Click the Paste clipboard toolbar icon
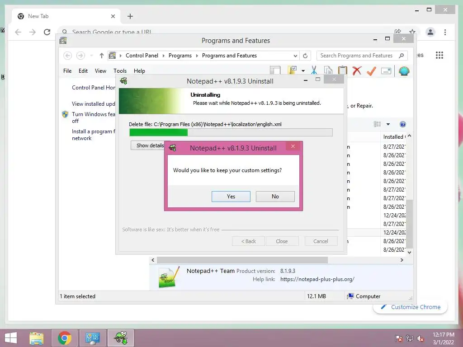 pos(343,70)
